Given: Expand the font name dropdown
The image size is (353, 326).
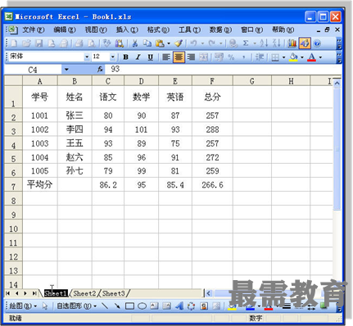Looking at the screenshot, I should (x=87, y=57).
